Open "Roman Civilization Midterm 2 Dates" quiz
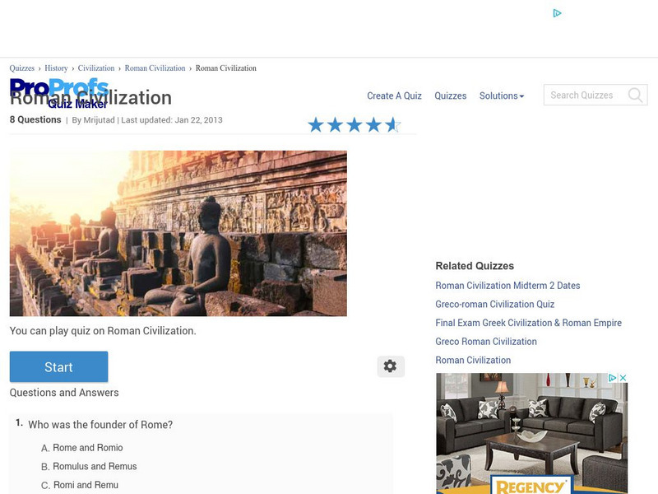Image resolution: width=658 pixels, height=494 pixels. pyautogui.click(x=507, y=285)
